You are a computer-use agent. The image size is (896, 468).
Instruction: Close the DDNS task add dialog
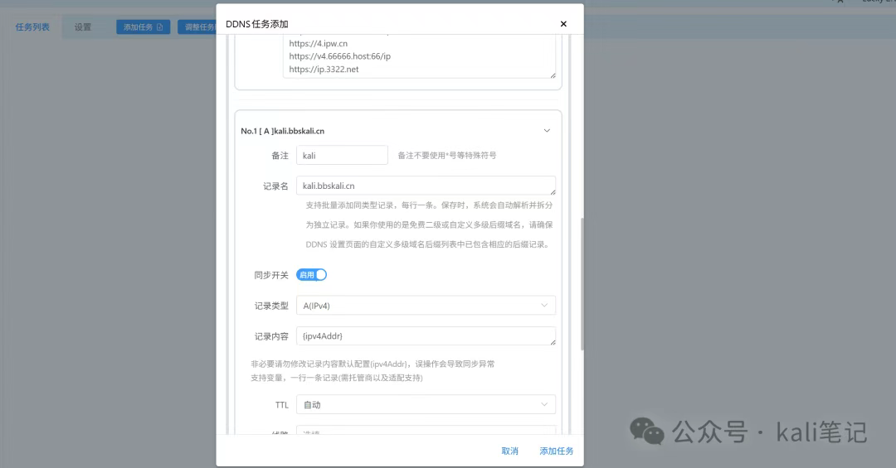click(563, 24)
